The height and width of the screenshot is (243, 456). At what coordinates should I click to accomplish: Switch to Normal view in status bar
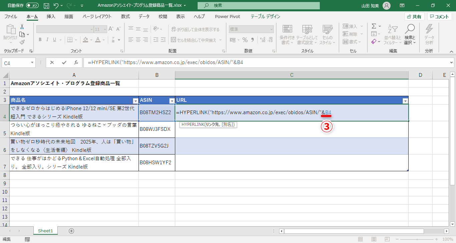tap(360, 239)
